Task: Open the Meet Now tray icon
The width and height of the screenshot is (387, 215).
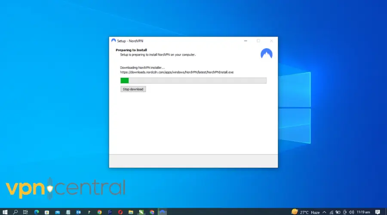Action: 345,212
